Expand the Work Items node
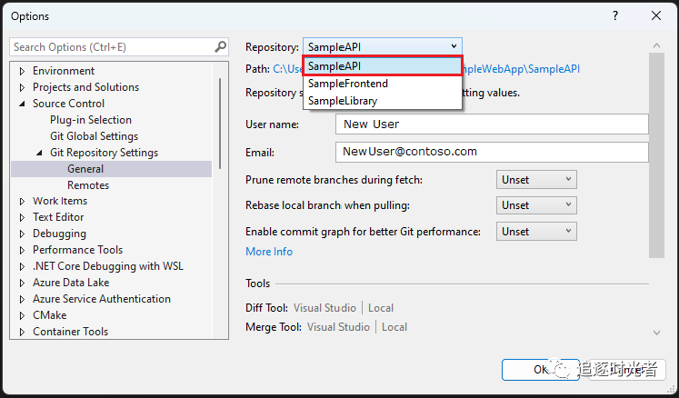Image resolution: width=679 pixels, height=398 pixels. [x=22, y=202]
